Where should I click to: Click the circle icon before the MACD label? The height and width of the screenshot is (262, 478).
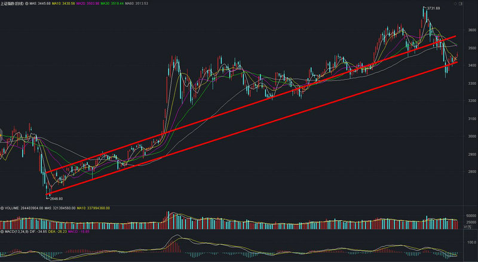[x=2, y=231]
